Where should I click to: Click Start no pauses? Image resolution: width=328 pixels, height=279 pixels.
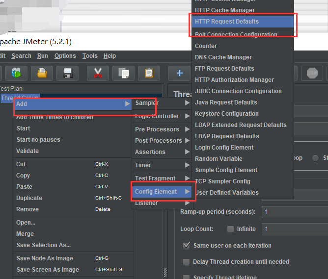[x=73, y=140]
